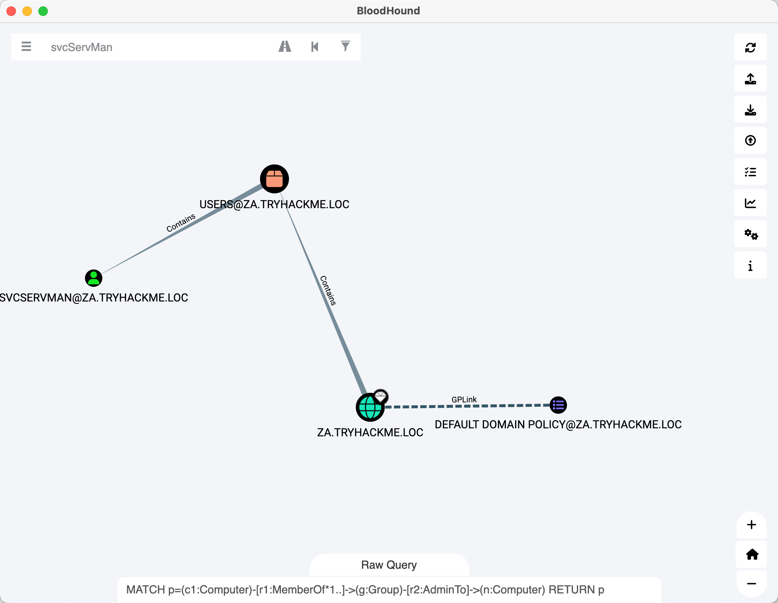Open the upload status list icon
778x603 pixels.
[x=750, y=172]
